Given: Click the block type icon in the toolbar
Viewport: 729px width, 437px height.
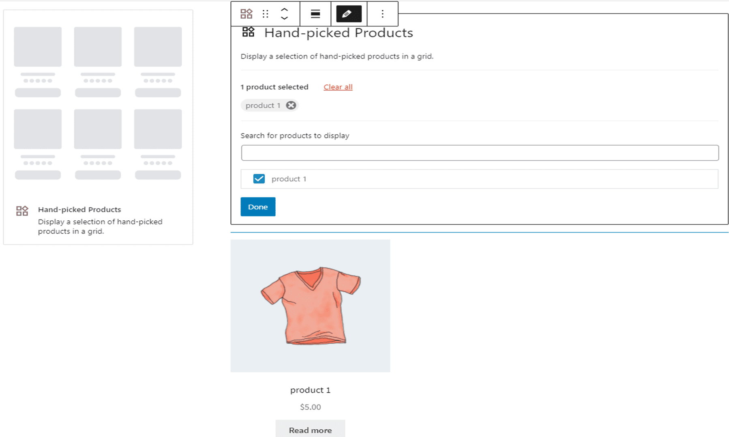Looking at the screenshot, I should pyautogui.click(x=246, y=14).
